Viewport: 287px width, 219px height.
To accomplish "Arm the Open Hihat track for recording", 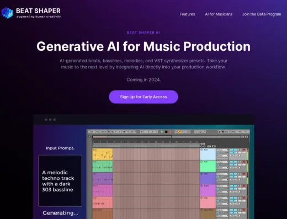I will tap(244, 210).
